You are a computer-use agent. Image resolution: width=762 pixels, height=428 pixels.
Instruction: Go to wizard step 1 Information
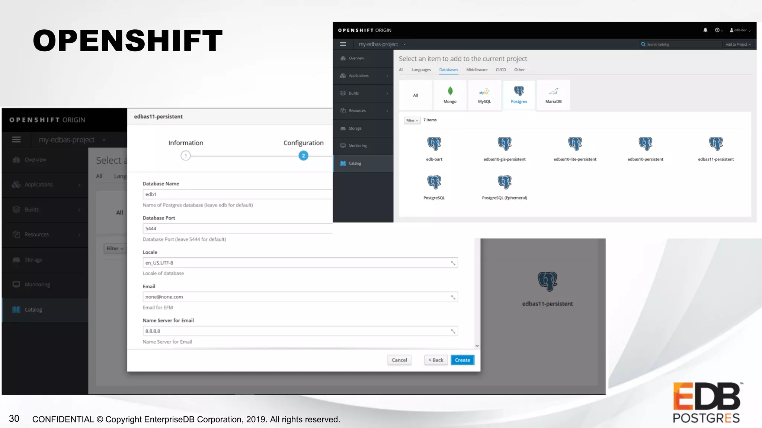pyautogui.click(x=185, y=156)
